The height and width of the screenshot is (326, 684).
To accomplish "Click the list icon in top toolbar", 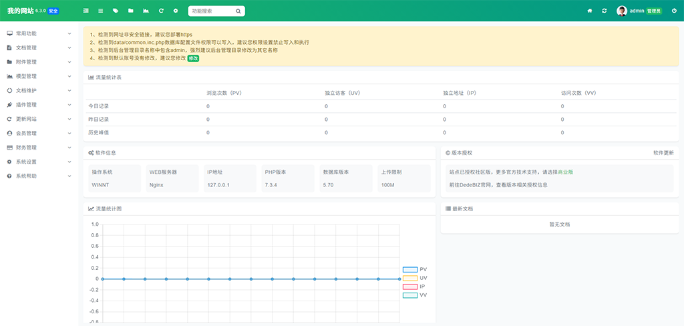I will [x=100, y=11].
